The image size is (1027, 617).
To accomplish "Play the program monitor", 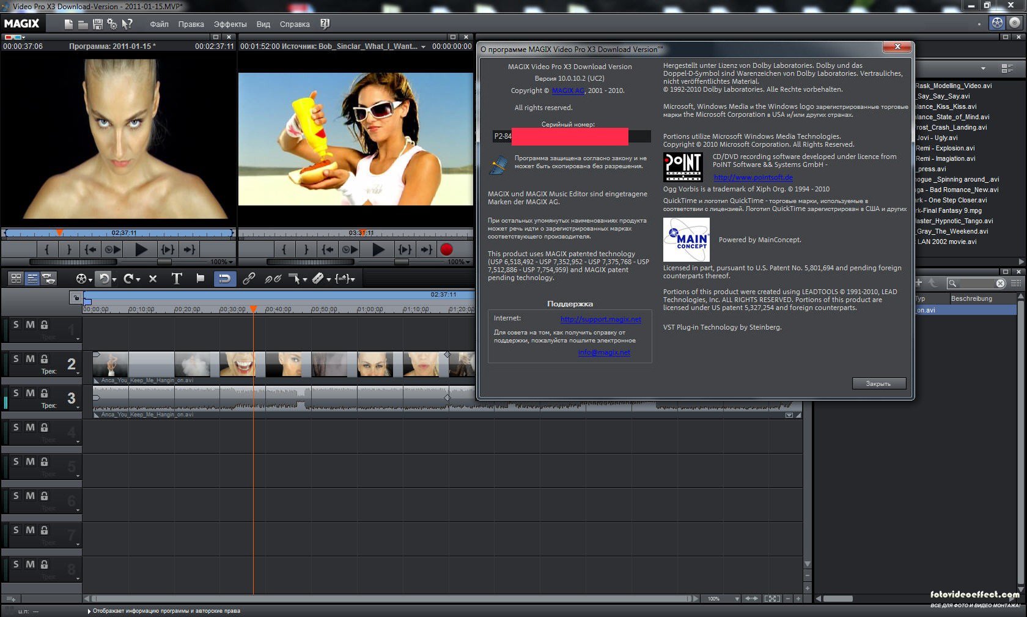I will 141,249.
